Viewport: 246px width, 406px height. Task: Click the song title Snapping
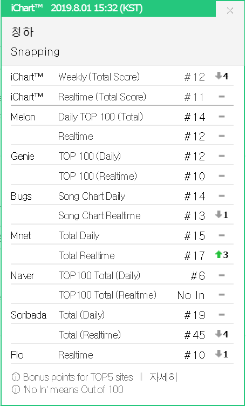pos(35,52)
